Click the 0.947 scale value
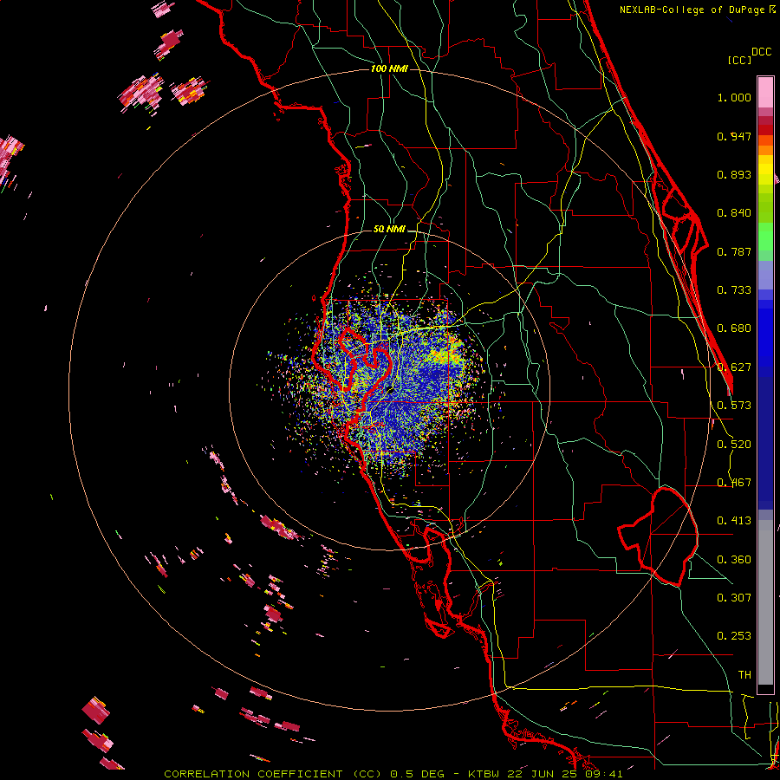780x780 pixels. click(734, 136)
